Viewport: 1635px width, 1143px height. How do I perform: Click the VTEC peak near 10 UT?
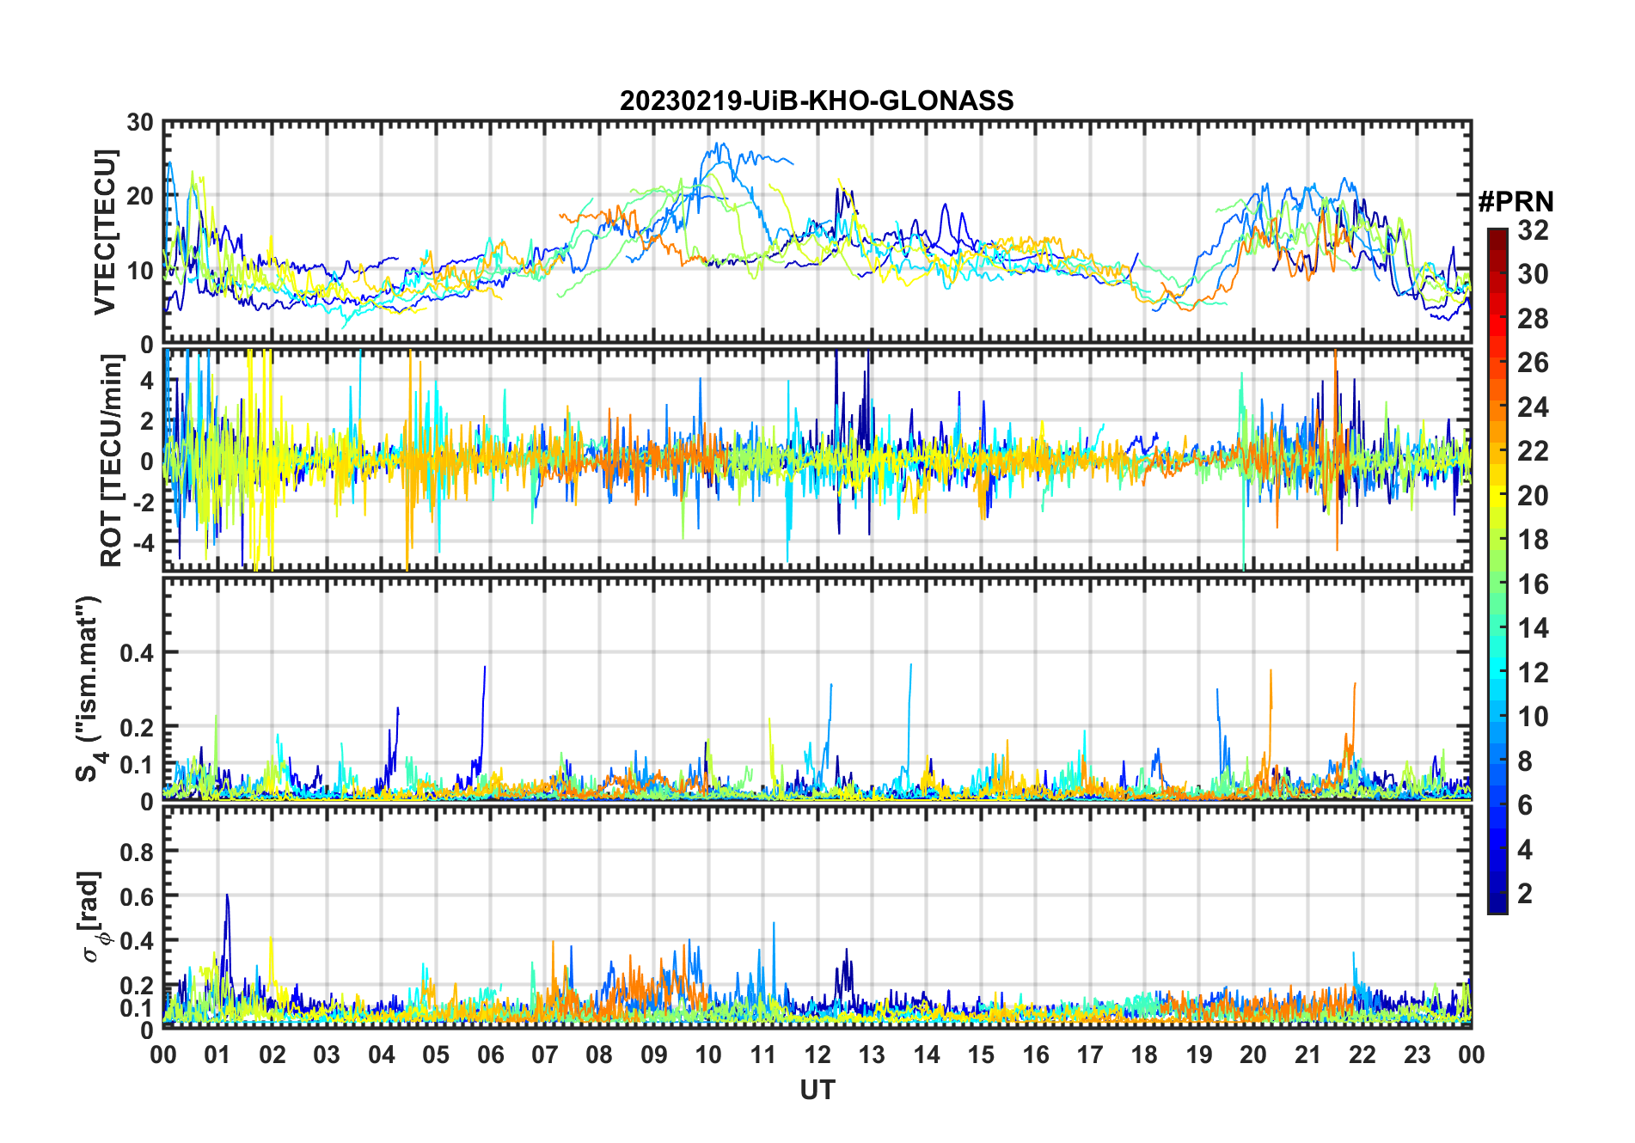click(x=720, y=144)
